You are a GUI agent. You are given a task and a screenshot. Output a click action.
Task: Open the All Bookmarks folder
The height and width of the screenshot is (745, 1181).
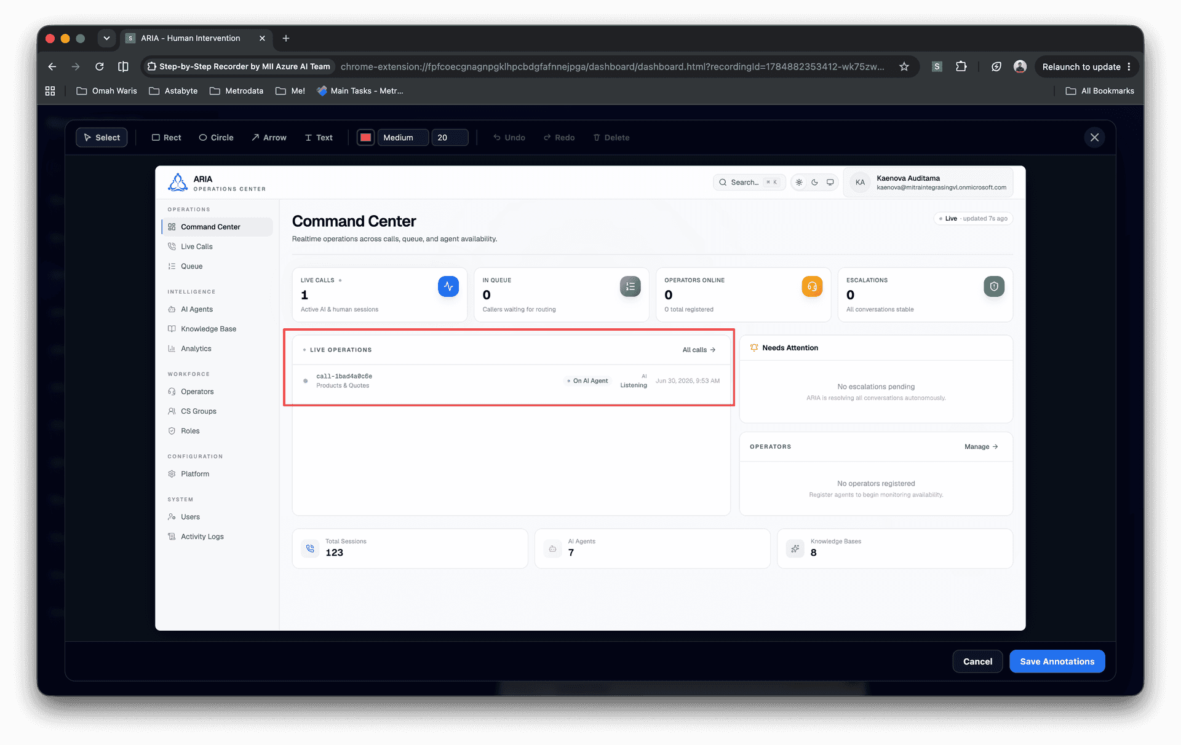[x=1100, y=91]
